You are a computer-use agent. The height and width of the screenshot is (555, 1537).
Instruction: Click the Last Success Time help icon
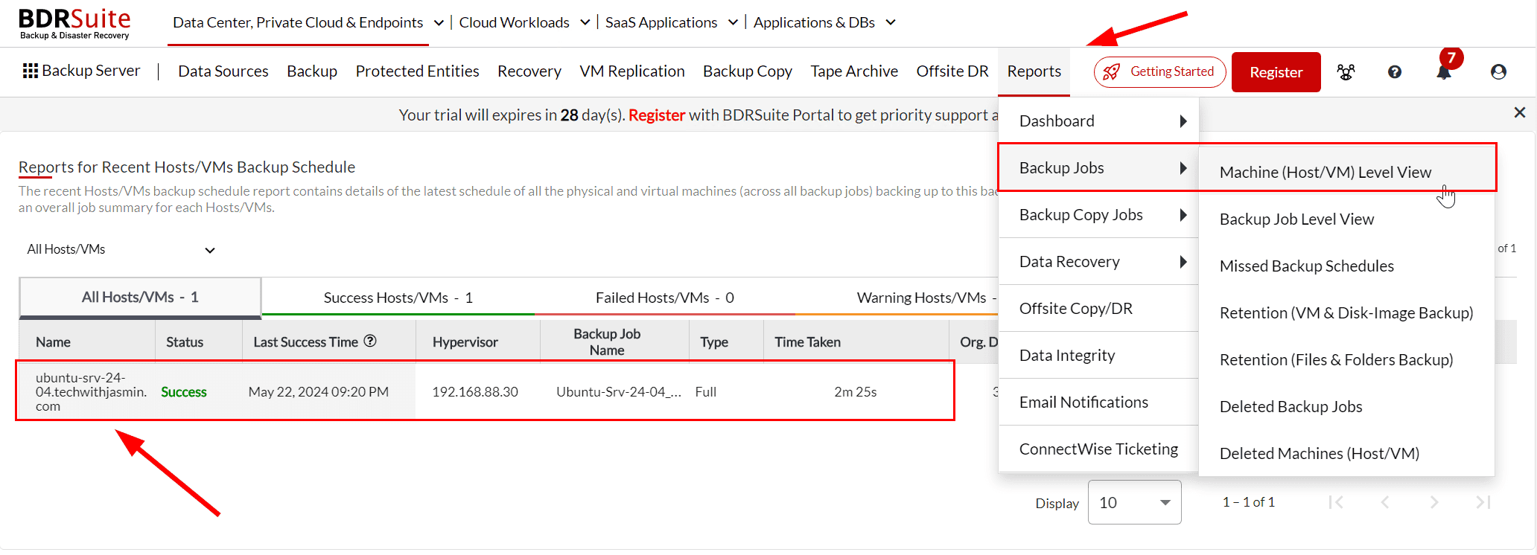370,341
